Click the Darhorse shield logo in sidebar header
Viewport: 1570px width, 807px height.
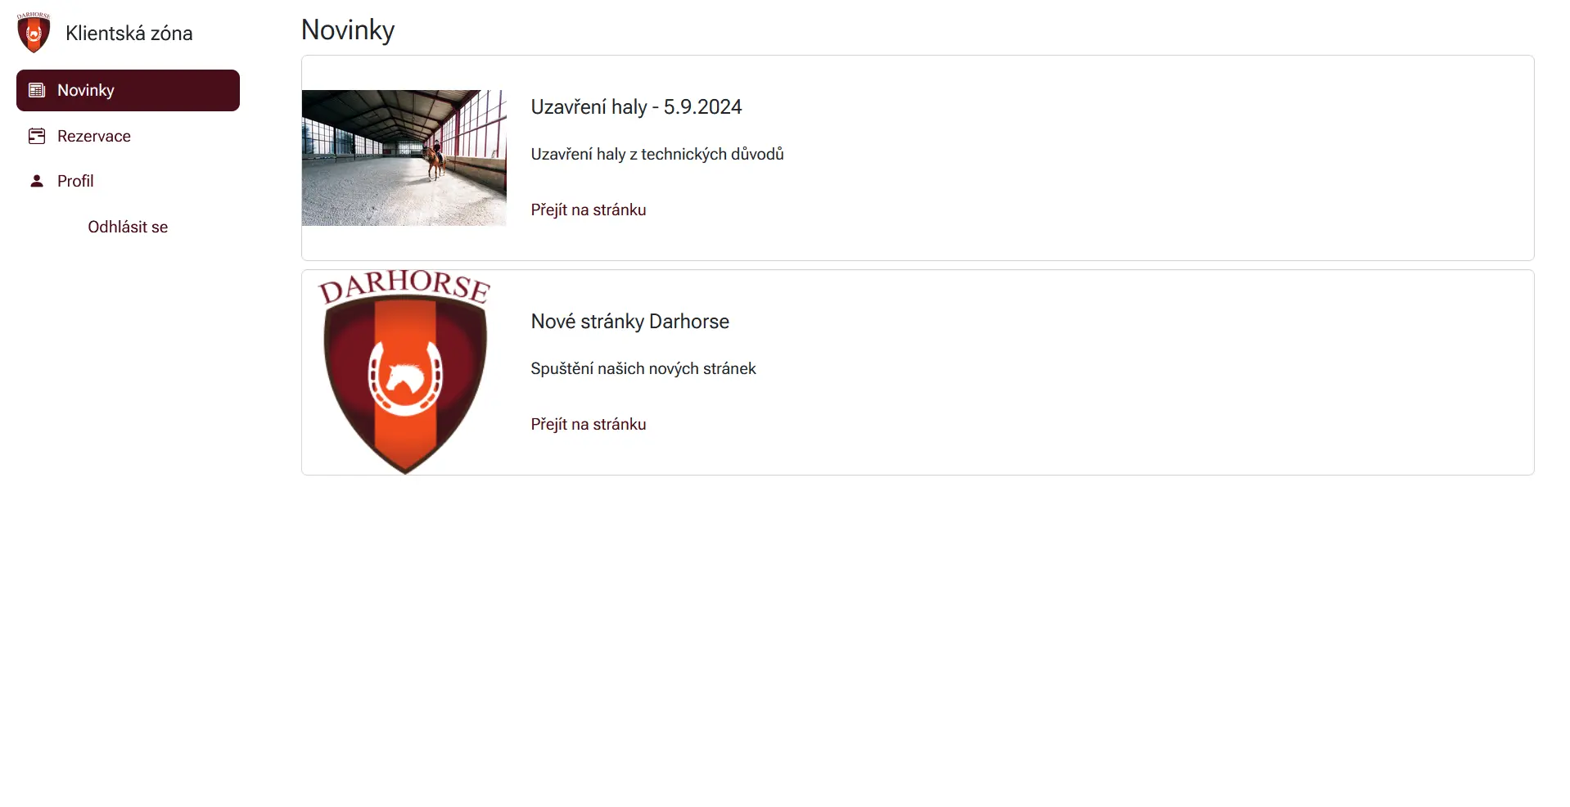[34, 33]
